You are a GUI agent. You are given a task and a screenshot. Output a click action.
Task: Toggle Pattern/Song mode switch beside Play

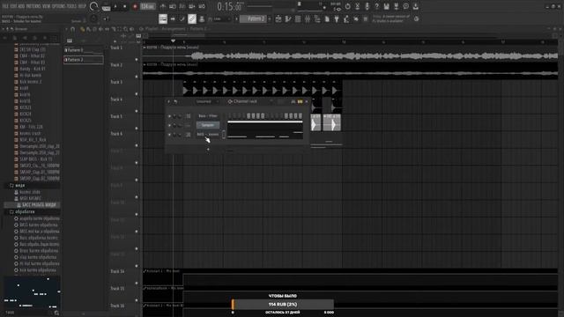point(106,7)
